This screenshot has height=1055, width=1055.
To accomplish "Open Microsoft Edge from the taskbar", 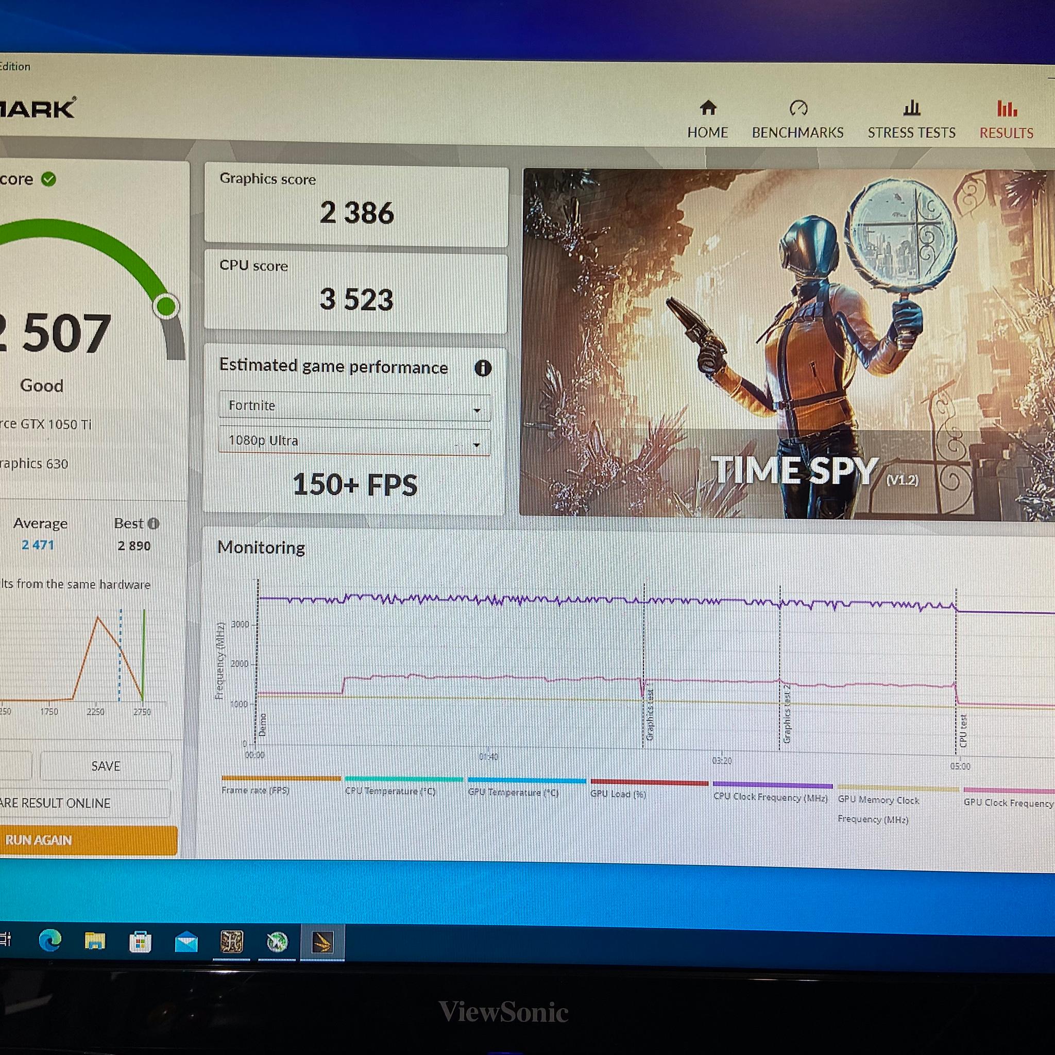I will pyautogui.click(x=49, y=941).
